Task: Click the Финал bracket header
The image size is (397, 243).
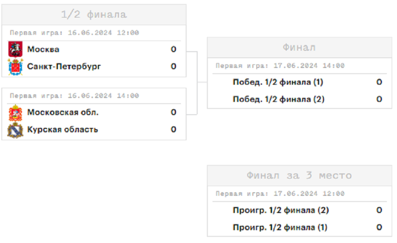Action: (x=299, y=48)
